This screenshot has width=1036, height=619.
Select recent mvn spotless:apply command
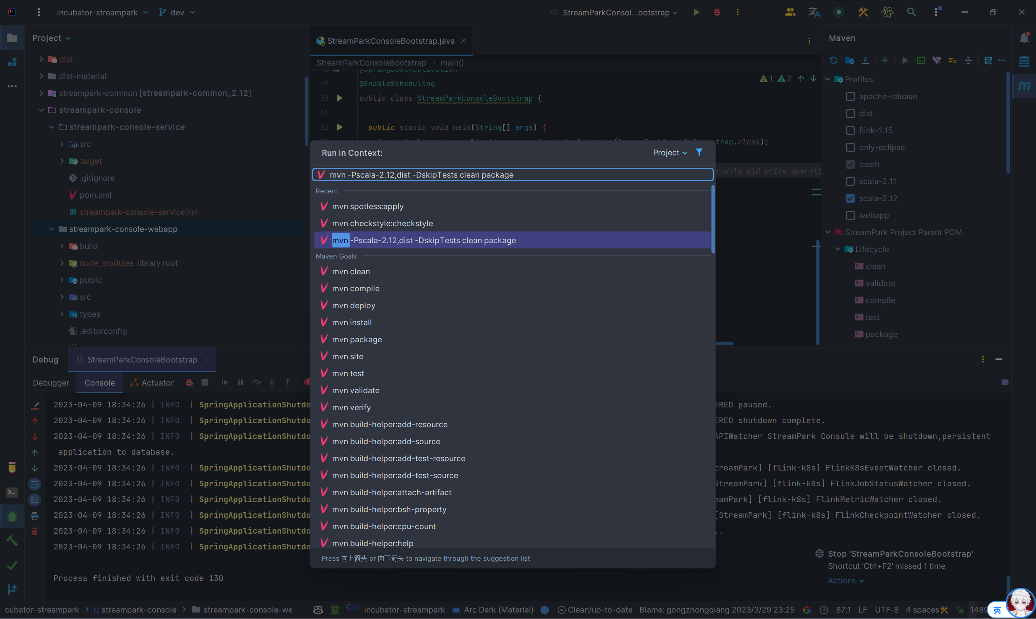[367, 206]
